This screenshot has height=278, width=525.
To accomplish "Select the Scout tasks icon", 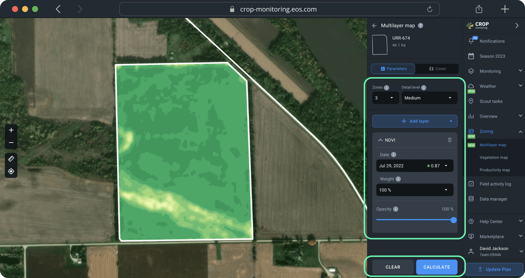I will (471, 101).
